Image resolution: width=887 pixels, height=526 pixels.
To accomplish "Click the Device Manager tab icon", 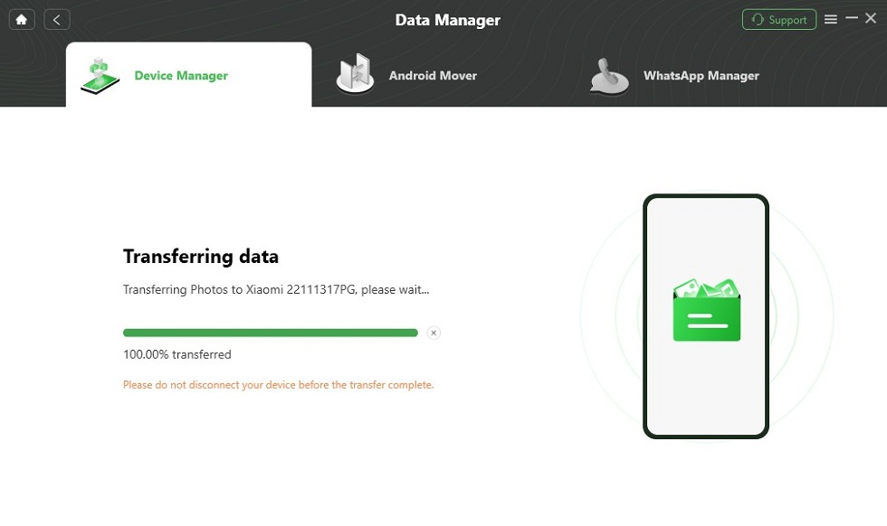I will coord(100,75).
